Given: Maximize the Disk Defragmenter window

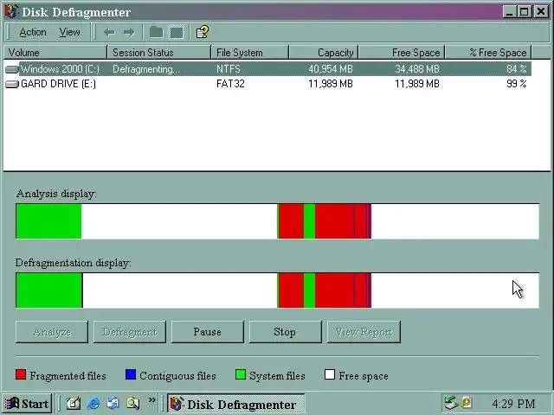Looking at the screenshot, I should coord(524,12).
